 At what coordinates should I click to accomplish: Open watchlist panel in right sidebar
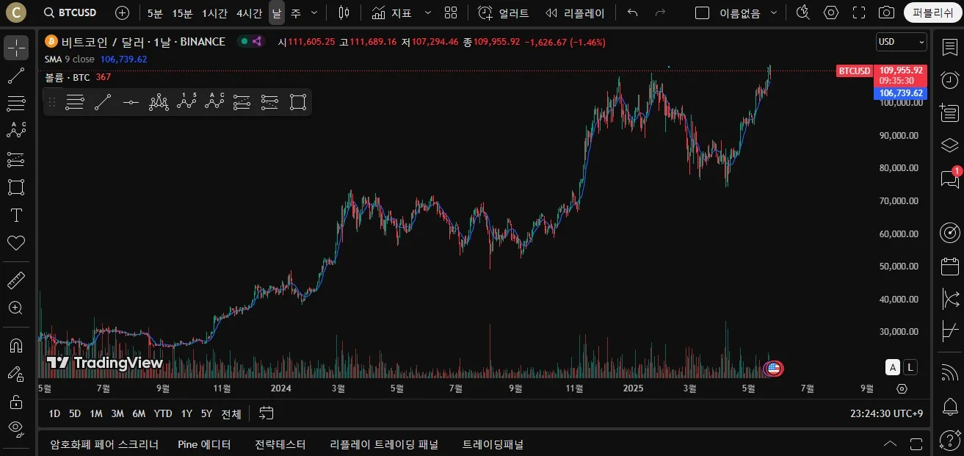click(949, 46)
